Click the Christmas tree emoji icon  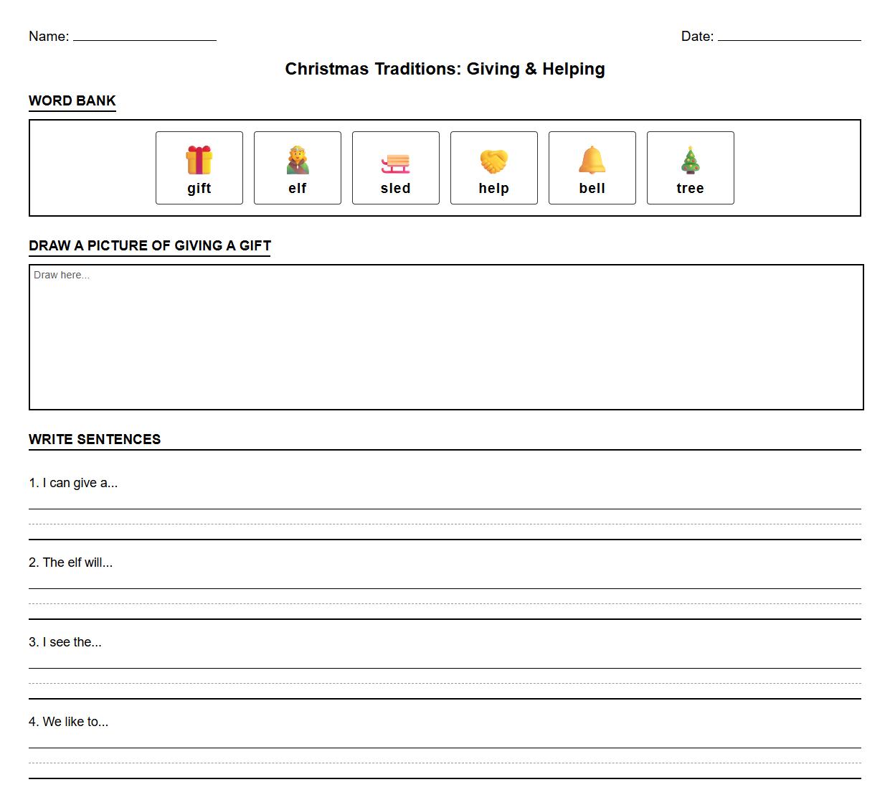[690, 159]
